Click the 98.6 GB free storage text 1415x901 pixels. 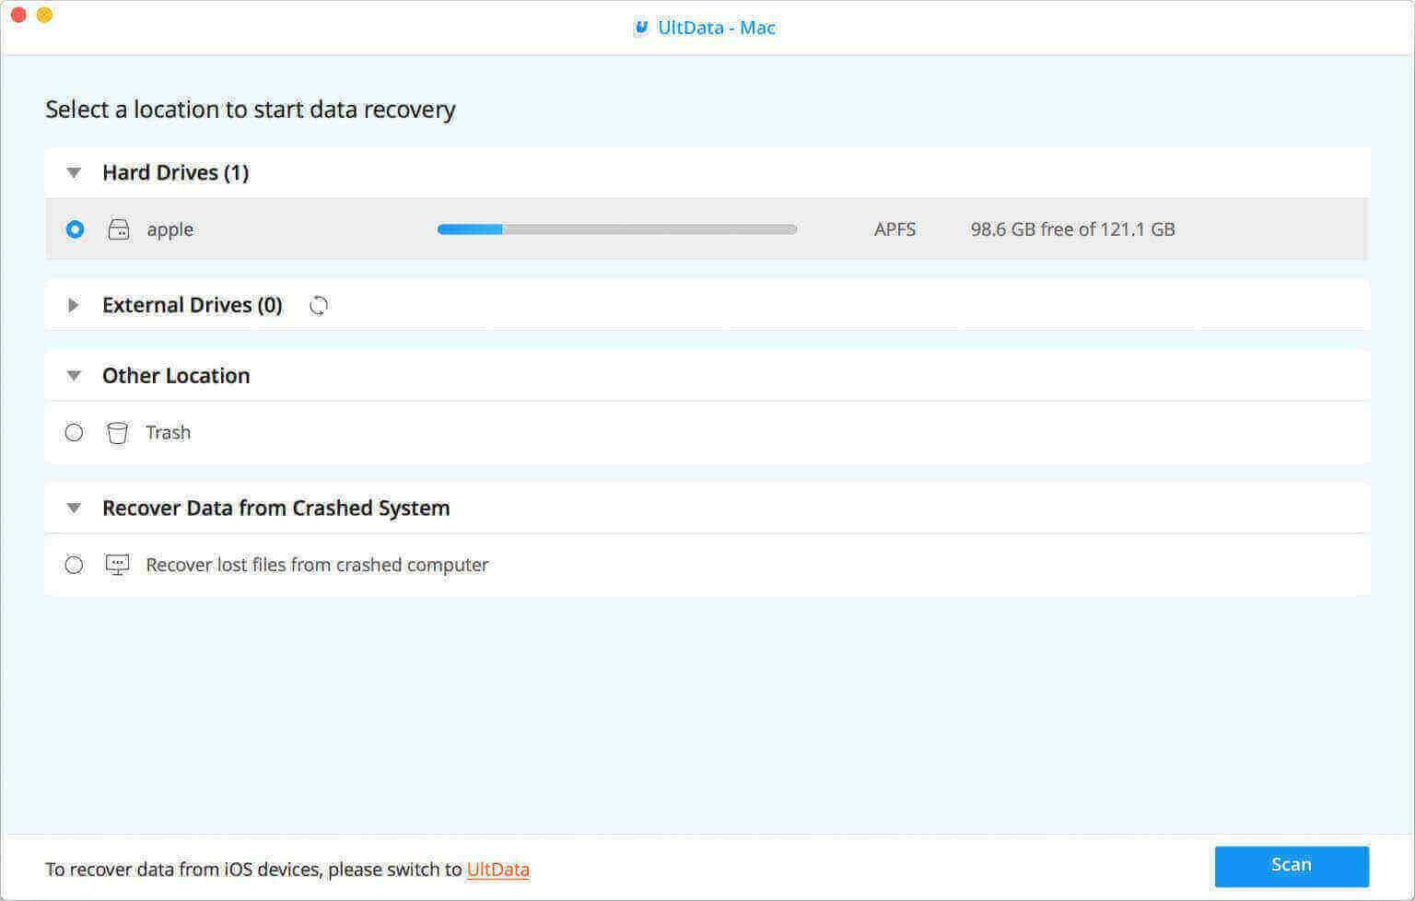[x=1072, y=229]
